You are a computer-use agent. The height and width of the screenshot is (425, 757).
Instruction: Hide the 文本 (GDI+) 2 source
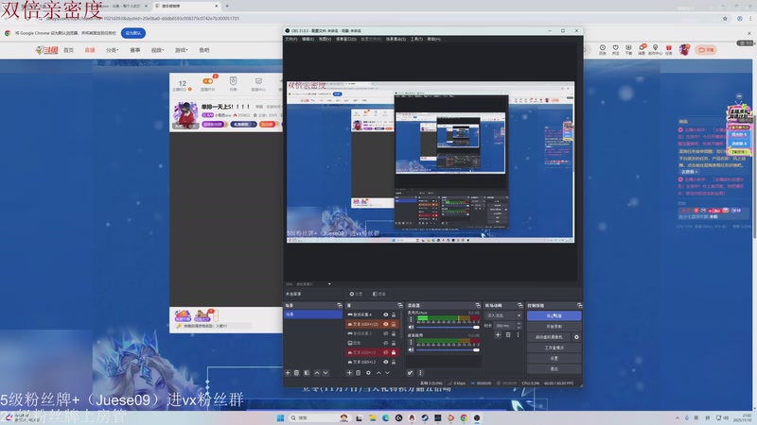[386, 362]
